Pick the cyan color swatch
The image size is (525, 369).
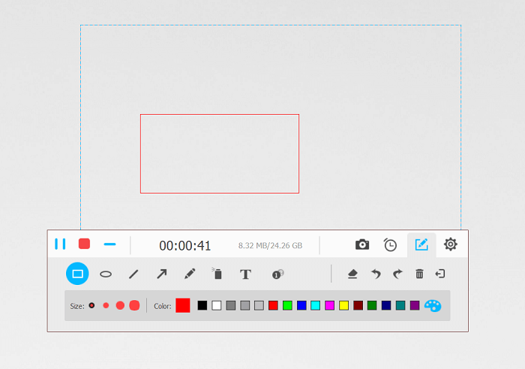tap(316, 305)
